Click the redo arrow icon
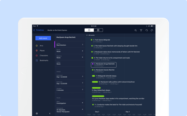Image resolution: width=187 pixels, height=116 pixels. (152, 30)
